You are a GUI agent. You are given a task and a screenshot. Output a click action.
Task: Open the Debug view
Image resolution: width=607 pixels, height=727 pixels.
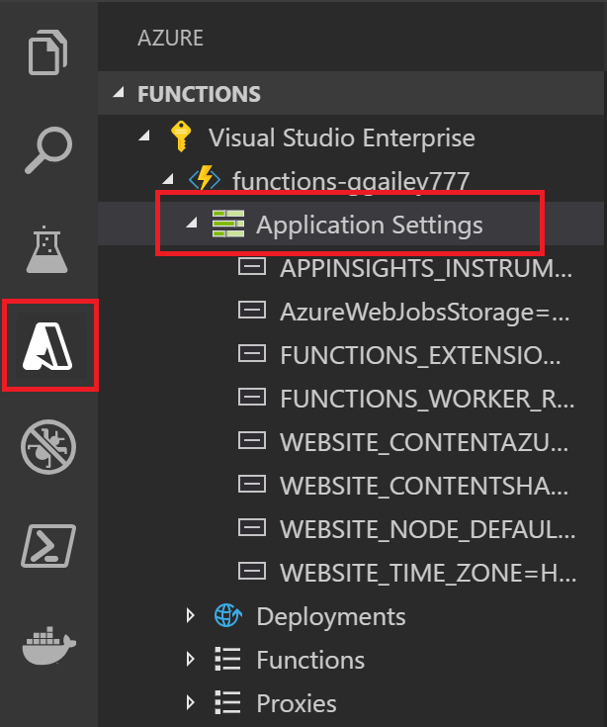(48, 447)
